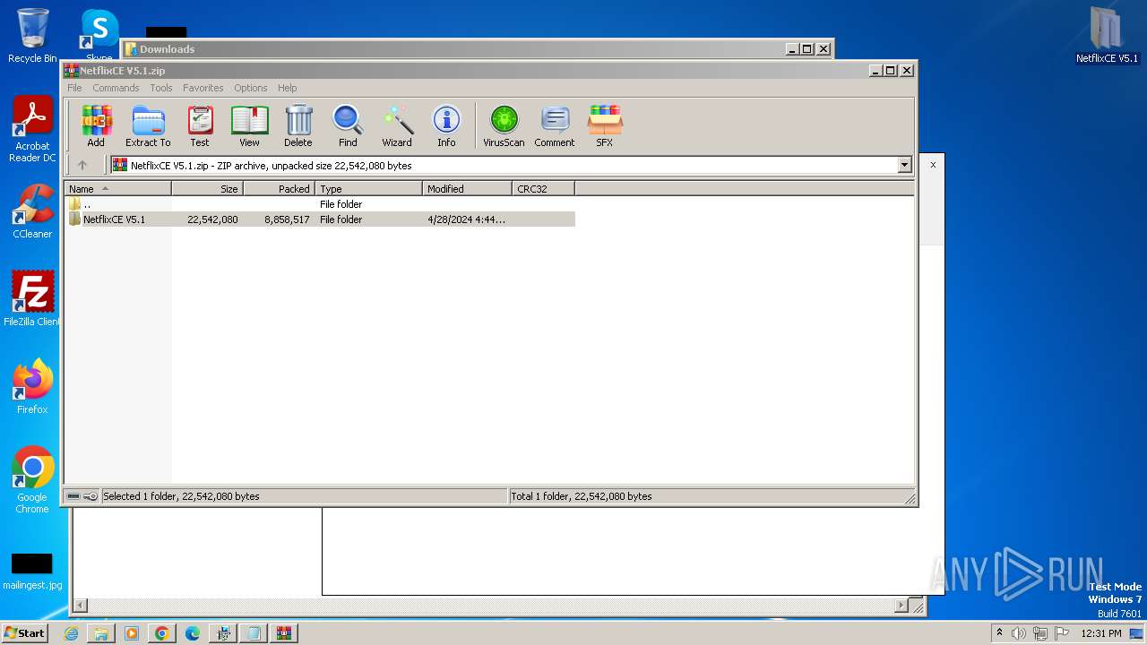
Task: Open Chrome taskbar button
Action: (162, 633)
